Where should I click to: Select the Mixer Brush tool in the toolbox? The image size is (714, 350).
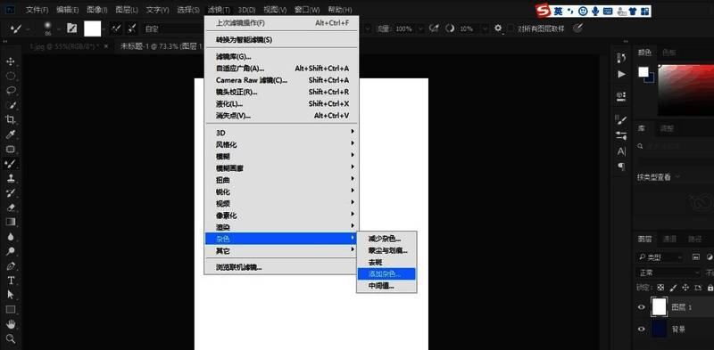11,164
